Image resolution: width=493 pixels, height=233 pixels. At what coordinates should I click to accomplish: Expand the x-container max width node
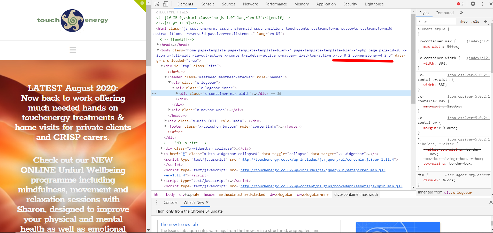(177, 93)
